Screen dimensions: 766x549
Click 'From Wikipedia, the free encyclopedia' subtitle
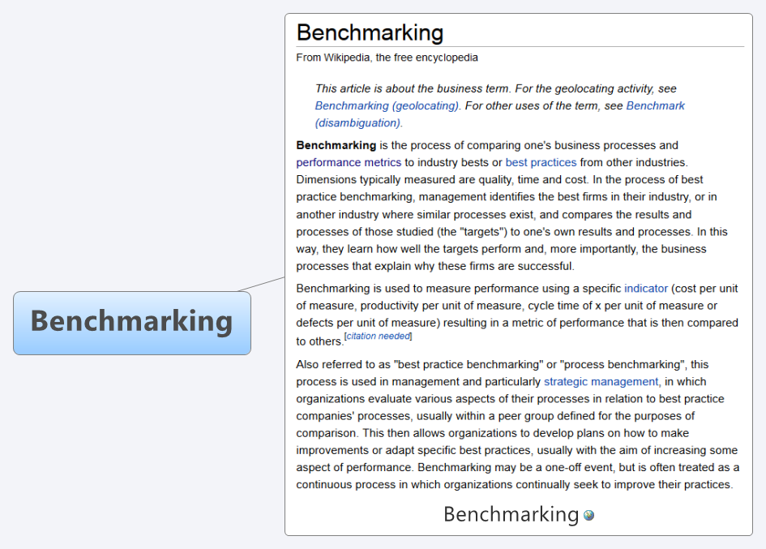click(387, 58)
